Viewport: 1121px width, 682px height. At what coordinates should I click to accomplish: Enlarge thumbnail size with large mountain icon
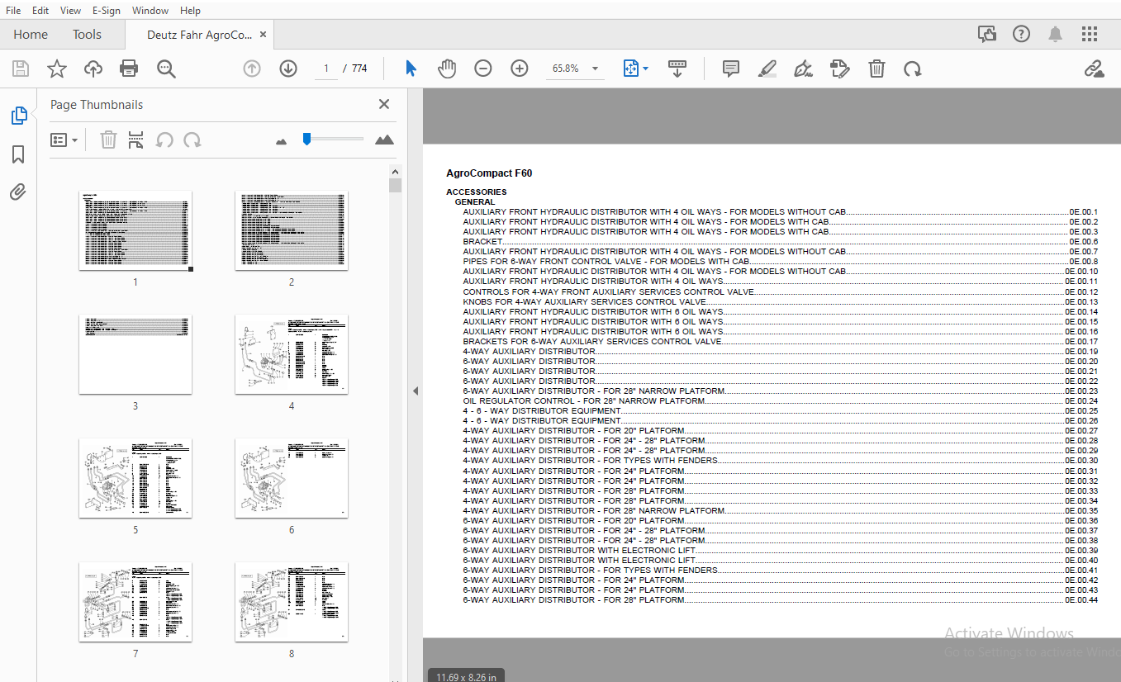pos(384,140)
